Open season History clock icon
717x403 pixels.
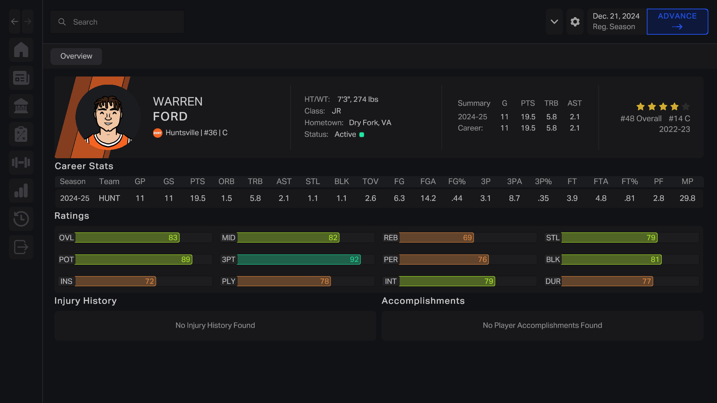click(x=21, y=219)
